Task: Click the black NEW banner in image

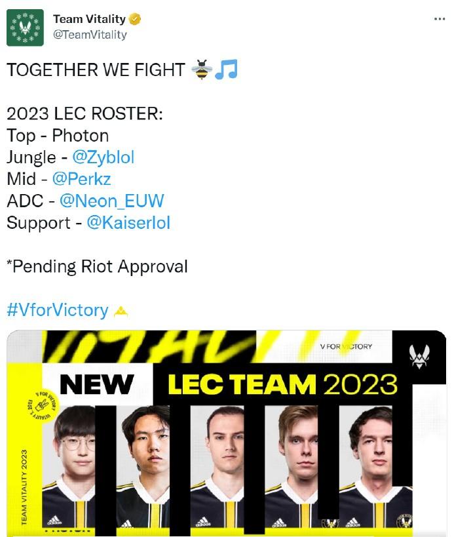Action: tap(96, 384)
